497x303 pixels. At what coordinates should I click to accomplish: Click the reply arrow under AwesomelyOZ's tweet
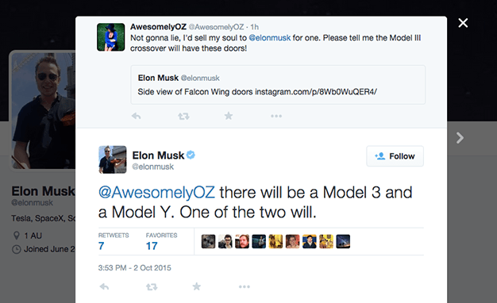coord(137,116)
